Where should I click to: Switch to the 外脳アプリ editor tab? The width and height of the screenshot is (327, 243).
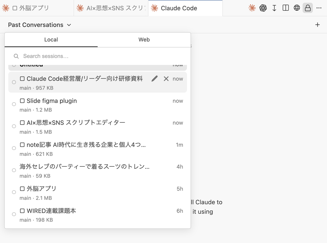[37, 8]
